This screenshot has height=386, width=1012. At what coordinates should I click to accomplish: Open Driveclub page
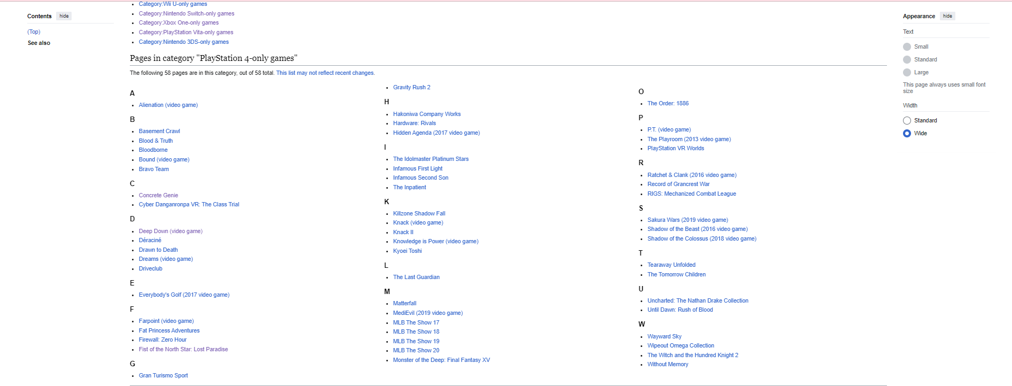coord(151,268)
